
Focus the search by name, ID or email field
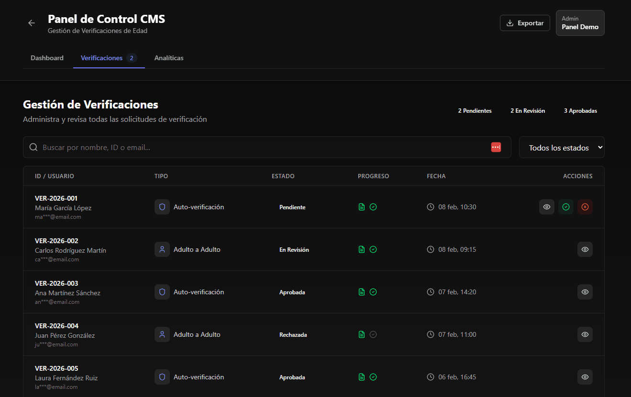[267, 147]
